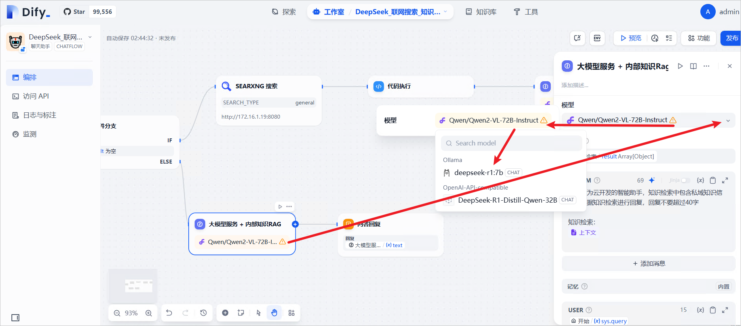Zoom in the workflow canvas
This screenshot has width=741, height=326.
pyautogui.click(x=149, y=313)
